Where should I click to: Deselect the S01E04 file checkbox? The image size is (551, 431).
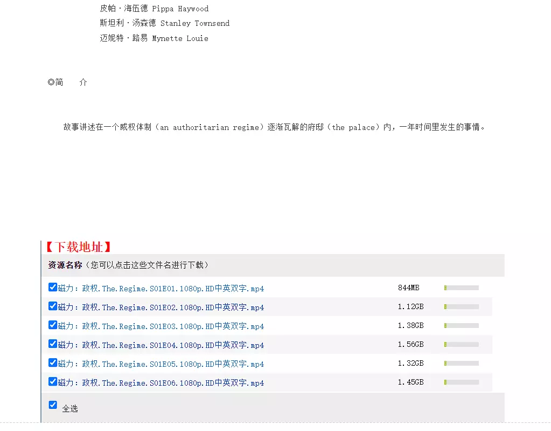[x=52, y=344]
